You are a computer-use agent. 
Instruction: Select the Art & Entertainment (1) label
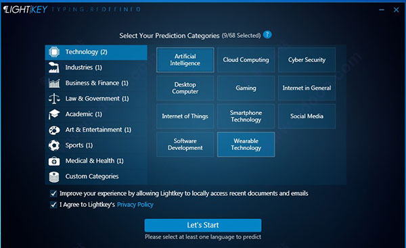pos(98,130)
